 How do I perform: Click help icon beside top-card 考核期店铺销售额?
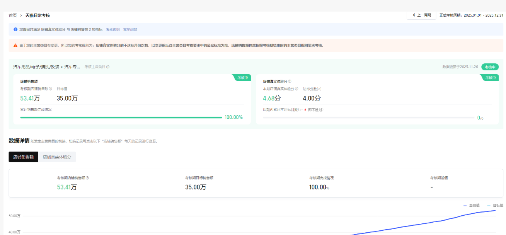pos(51,89)
